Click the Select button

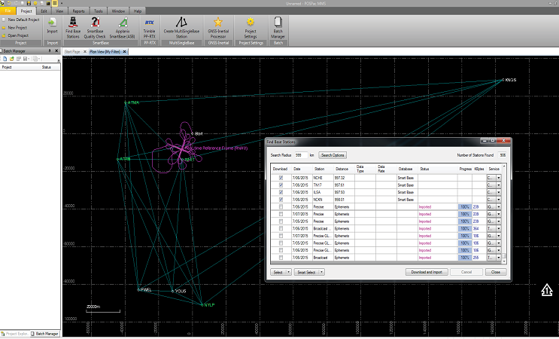pyautogui.click(x=278, y=272)
